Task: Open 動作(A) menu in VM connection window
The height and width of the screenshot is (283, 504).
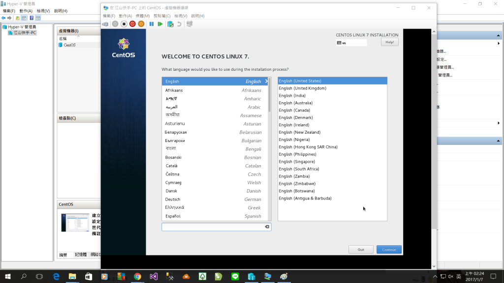Action: pyautogui.click(x=126, y=16)
